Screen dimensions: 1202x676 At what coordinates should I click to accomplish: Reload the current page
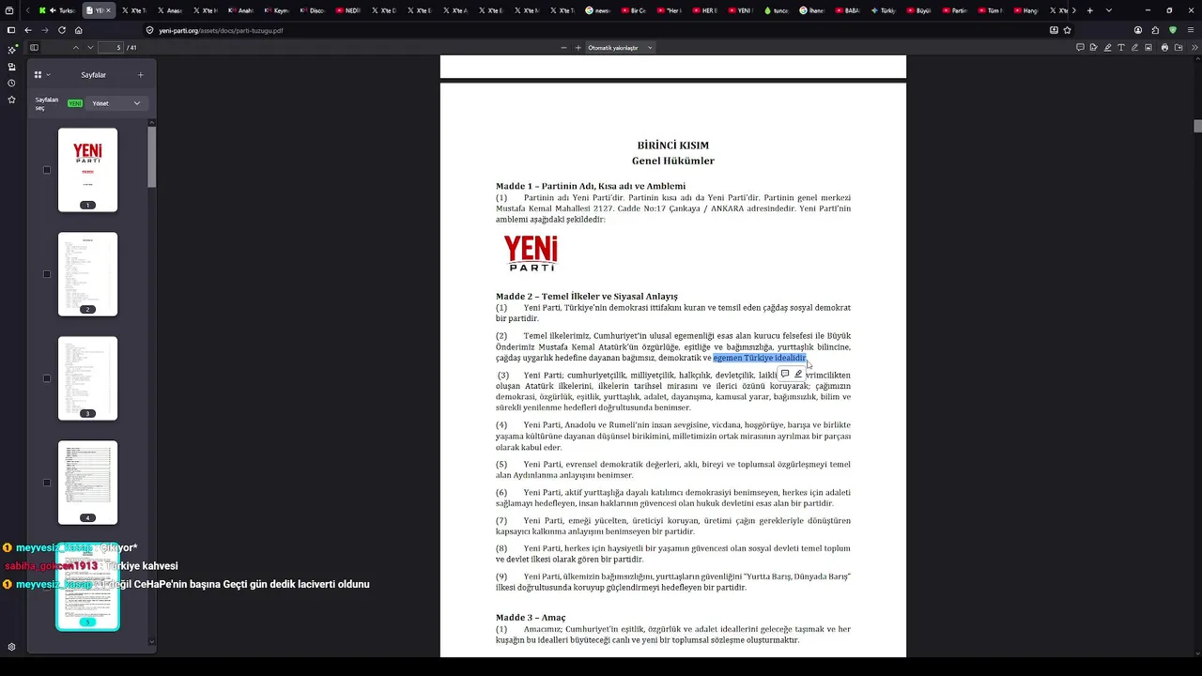[x=62, y=30]
